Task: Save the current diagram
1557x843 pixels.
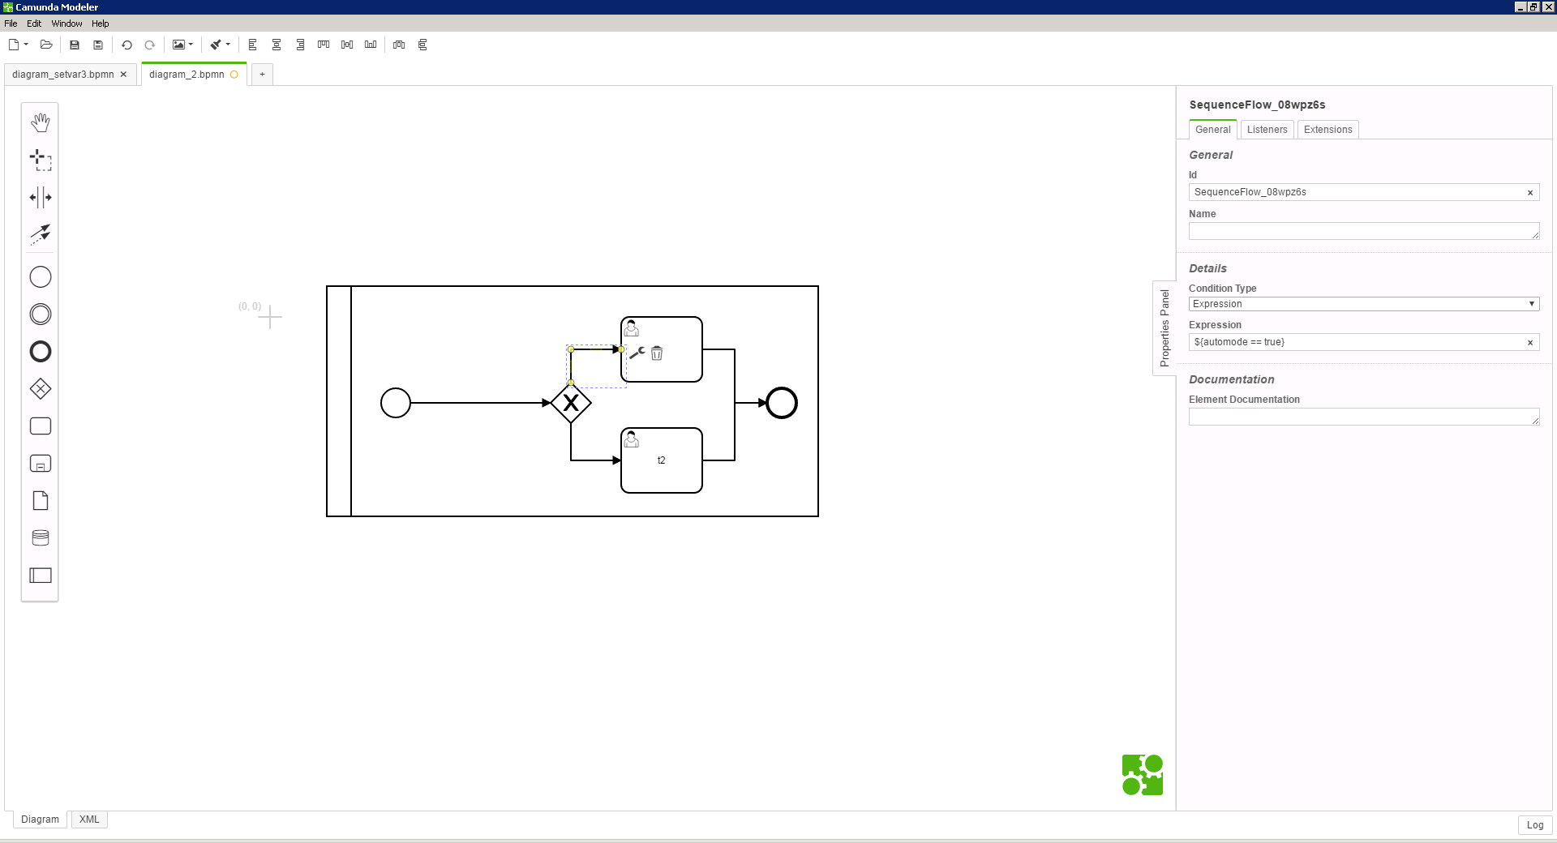Action: (75, 45)
